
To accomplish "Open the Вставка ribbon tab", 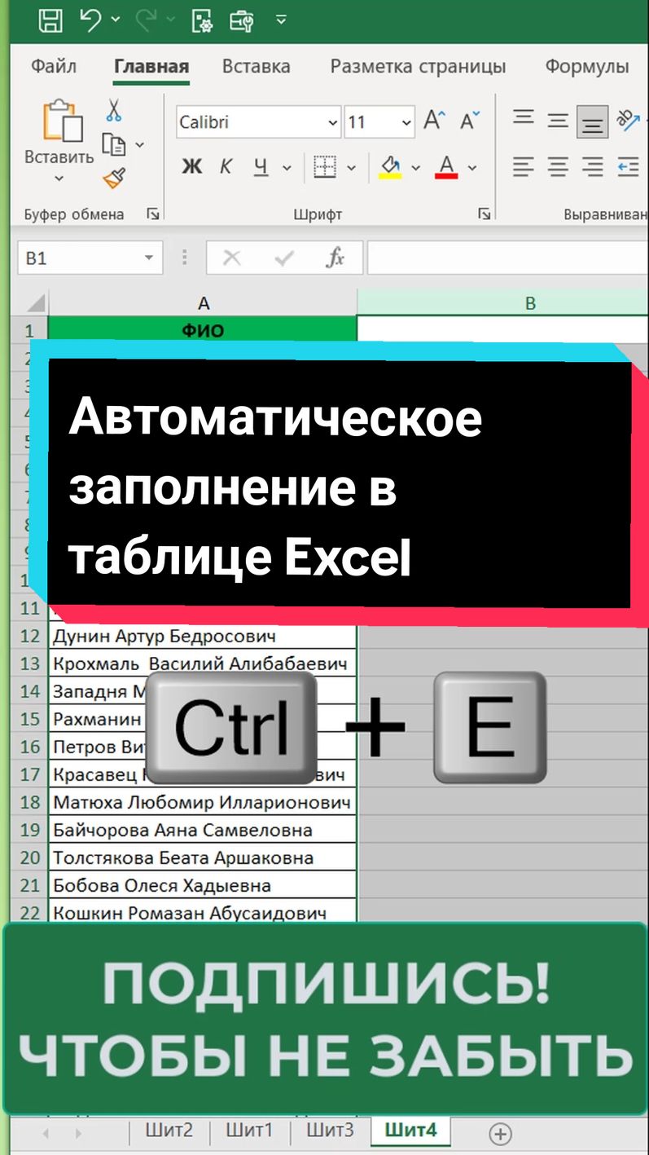I will point(257,67).
